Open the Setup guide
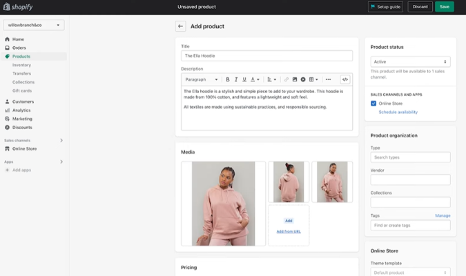 385,6
